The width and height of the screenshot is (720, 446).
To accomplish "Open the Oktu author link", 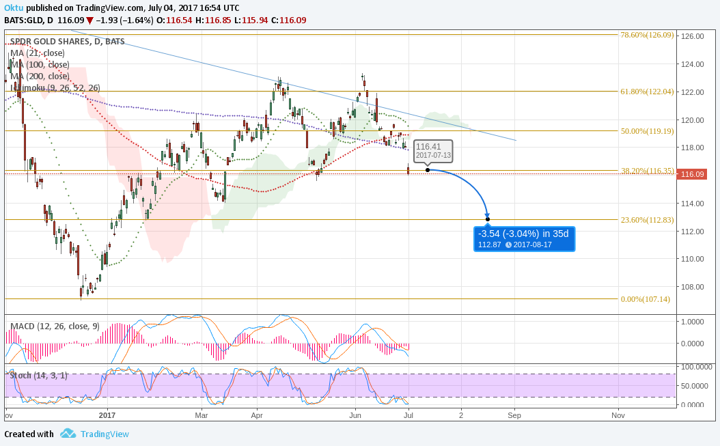I will click(x=14, y=8).
